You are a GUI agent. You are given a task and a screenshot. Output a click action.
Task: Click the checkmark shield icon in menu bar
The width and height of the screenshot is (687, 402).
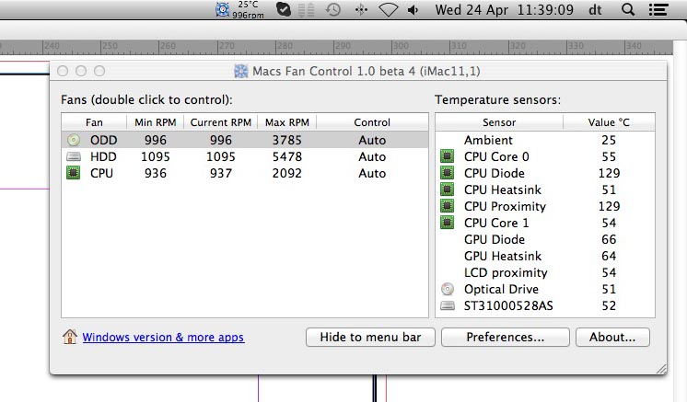[x=284, y=9]
